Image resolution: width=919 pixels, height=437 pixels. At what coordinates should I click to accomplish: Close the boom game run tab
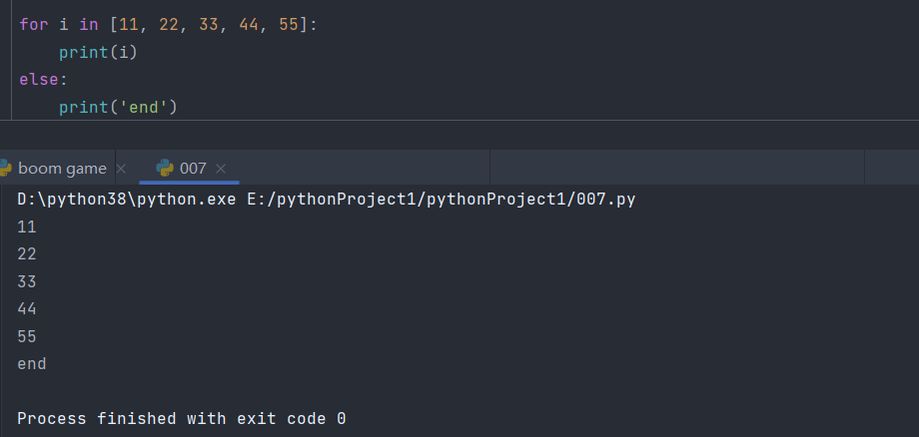point(121,169)
